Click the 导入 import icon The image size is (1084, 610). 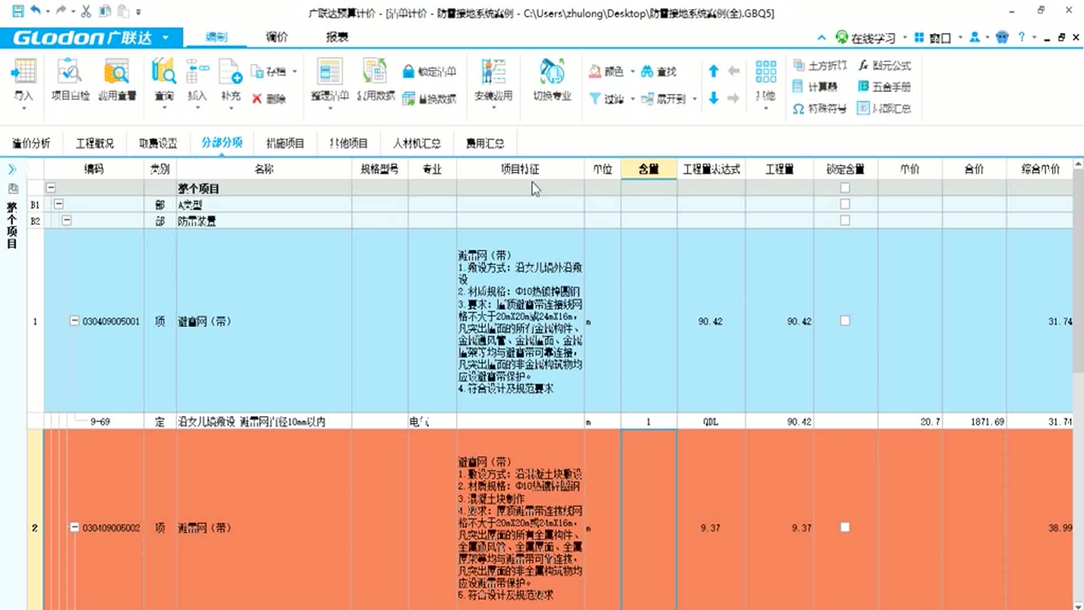tap(24, 72)
